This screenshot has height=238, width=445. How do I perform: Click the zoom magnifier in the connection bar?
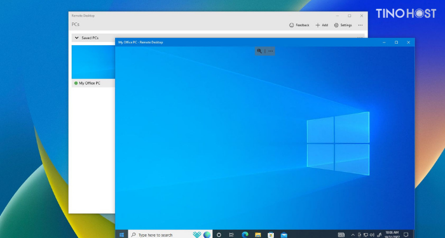click(x=259, y=51)
